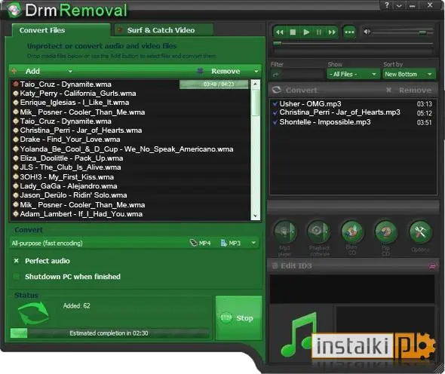Select Jason_Derülo - Ridin' Solo.wma
The width and height of the screenshot is (445, 374).
click(73, 195)
